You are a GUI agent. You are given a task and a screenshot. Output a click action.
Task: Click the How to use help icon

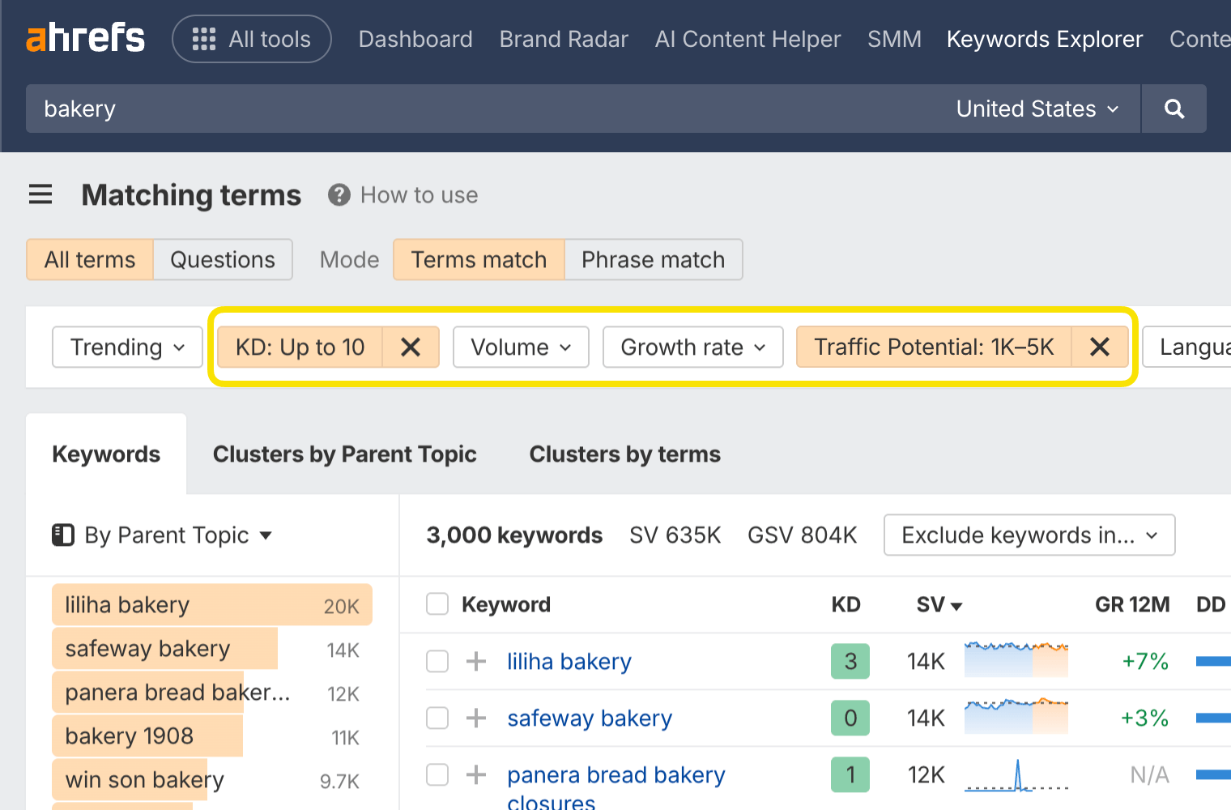tap(339, 194)
